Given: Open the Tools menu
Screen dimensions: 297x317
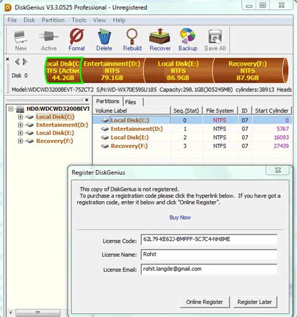Looking at the screenshot, I should [x=79, y=20].
